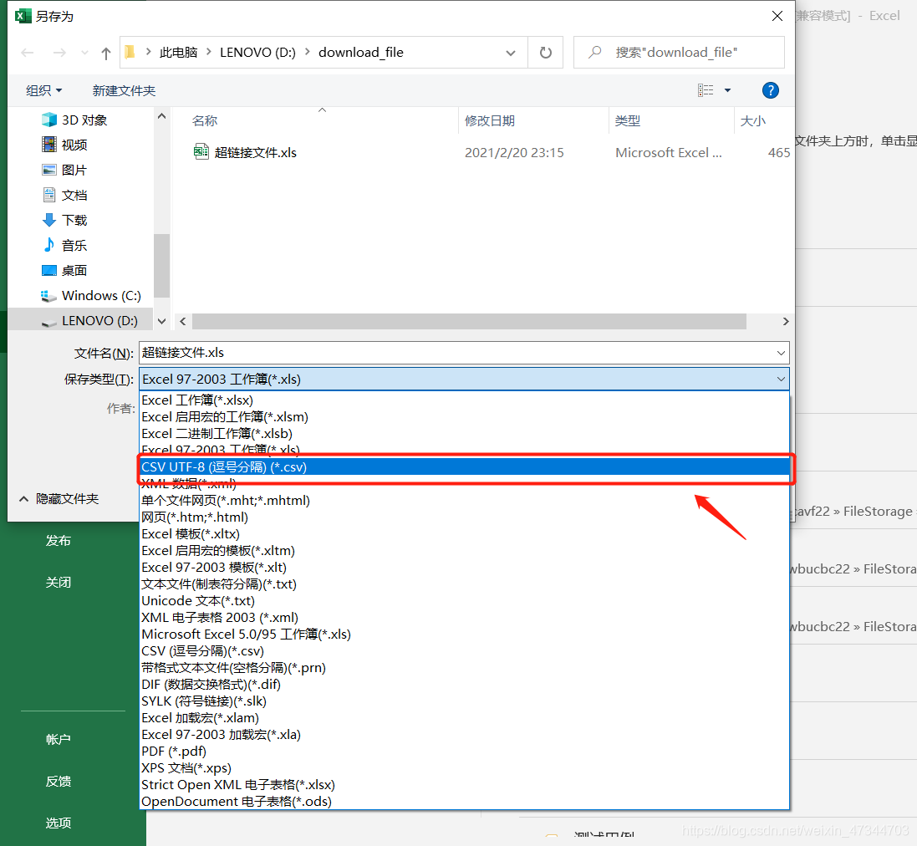Choose Excel 启用宏的工作簿(*.xlsm) format
Image resolution: width=917 pixels, height=846 pixels.
click(x=464, y=417)
